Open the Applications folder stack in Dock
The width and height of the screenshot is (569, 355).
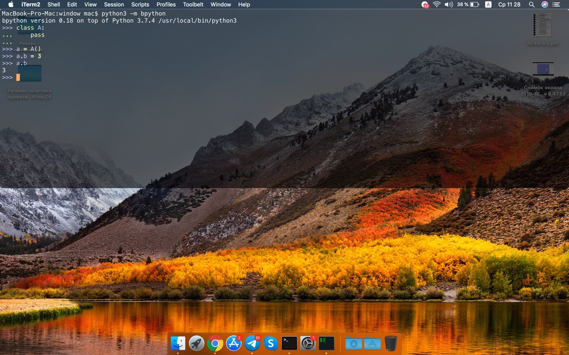click(373, 343)
